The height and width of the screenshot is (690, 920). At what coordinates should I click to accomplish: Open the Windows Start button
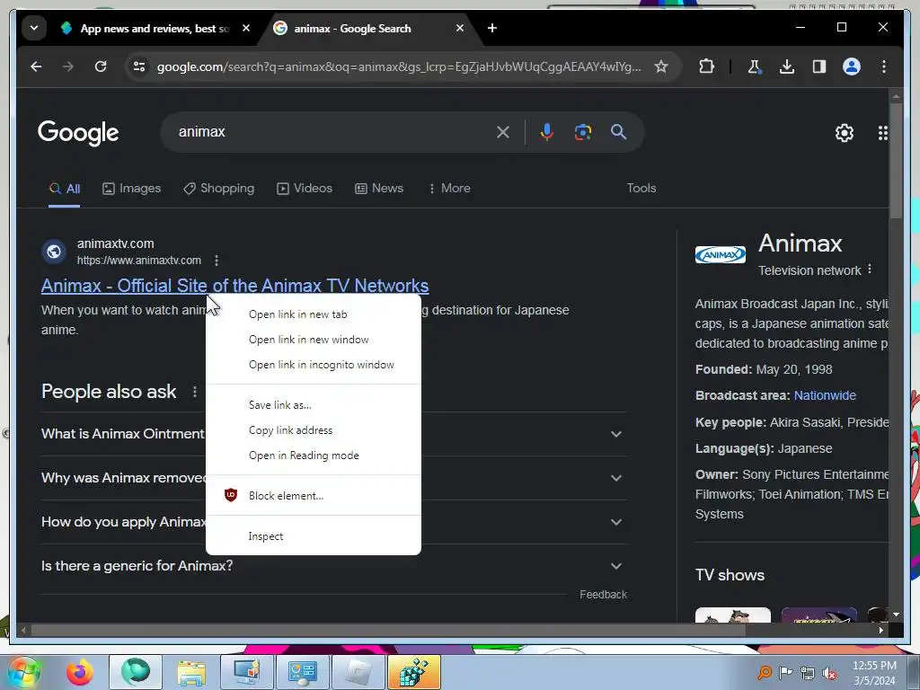click(23, 672)
